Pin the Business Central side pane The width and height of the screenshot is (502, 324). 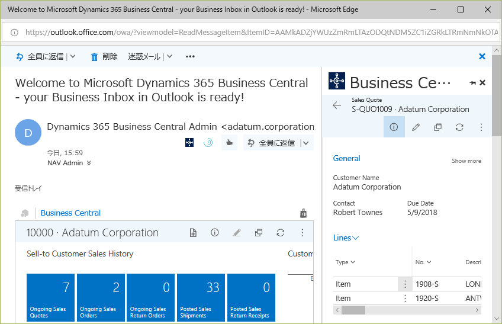point(472,83)
